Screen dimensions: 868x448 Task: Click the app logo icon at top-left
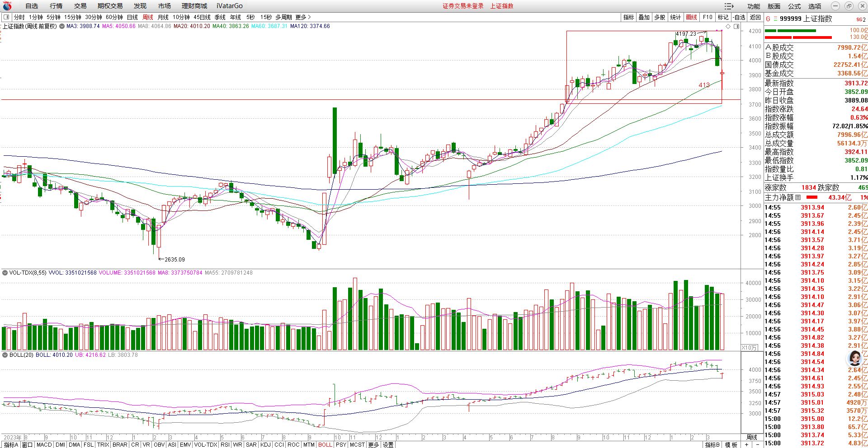coord(7,6)
